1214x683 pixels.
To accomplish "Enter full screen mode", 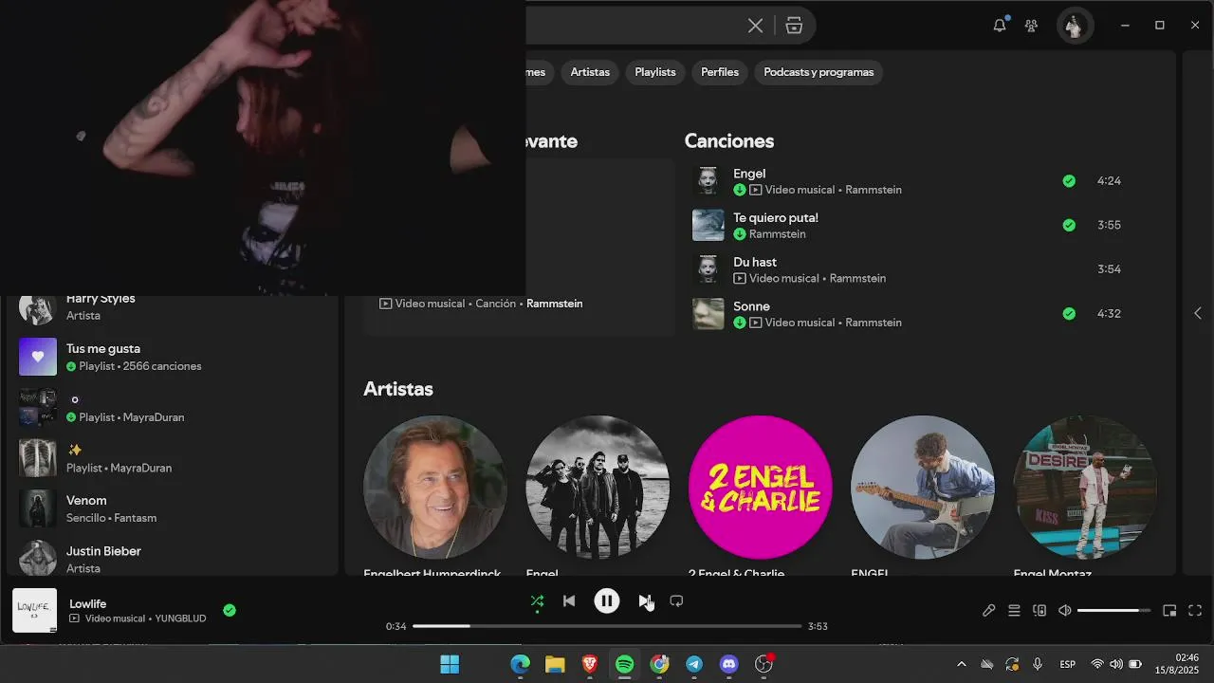I will [1195, 611].
